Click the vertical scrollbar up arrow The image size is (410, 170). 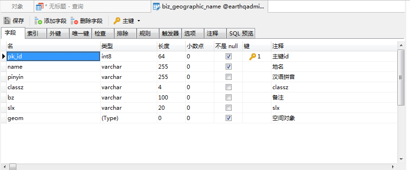pyautogui.click(x=401, y=45)
